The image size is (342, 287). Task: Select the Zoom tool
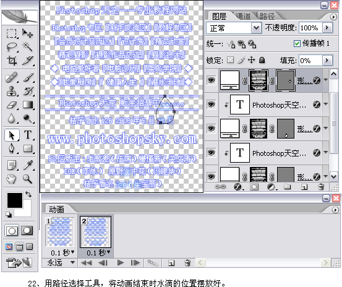27,179
